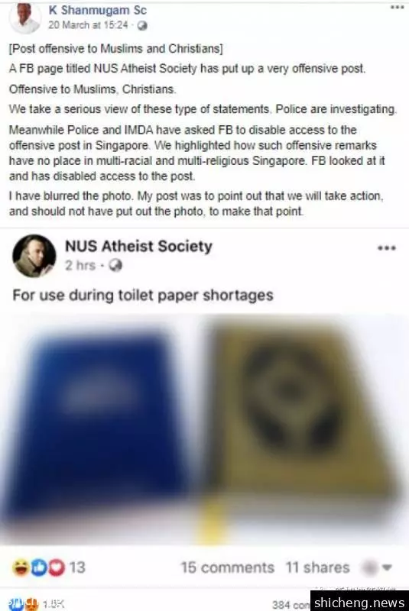
Task: Click the 20 March at 15:24 timestamp
Action: click(x=88, y=25)
